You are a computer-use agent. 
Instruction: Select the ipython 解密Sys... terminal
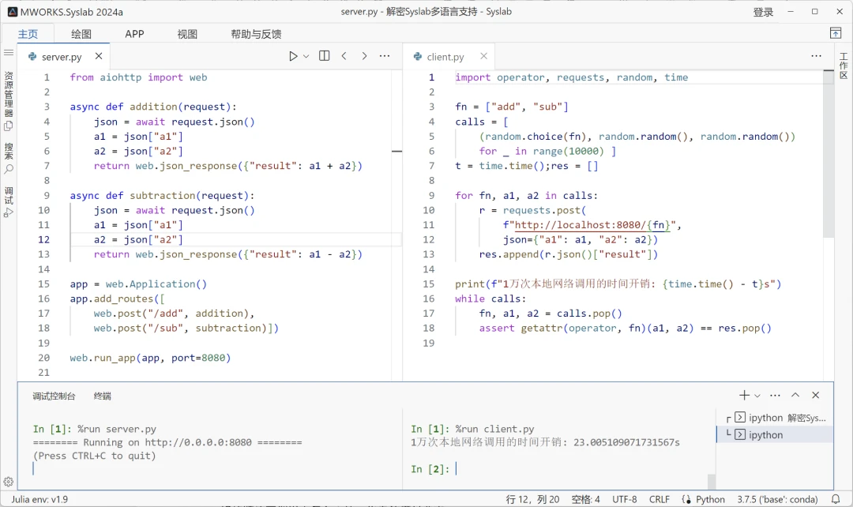pyautogui.click(x=776, y=418)
